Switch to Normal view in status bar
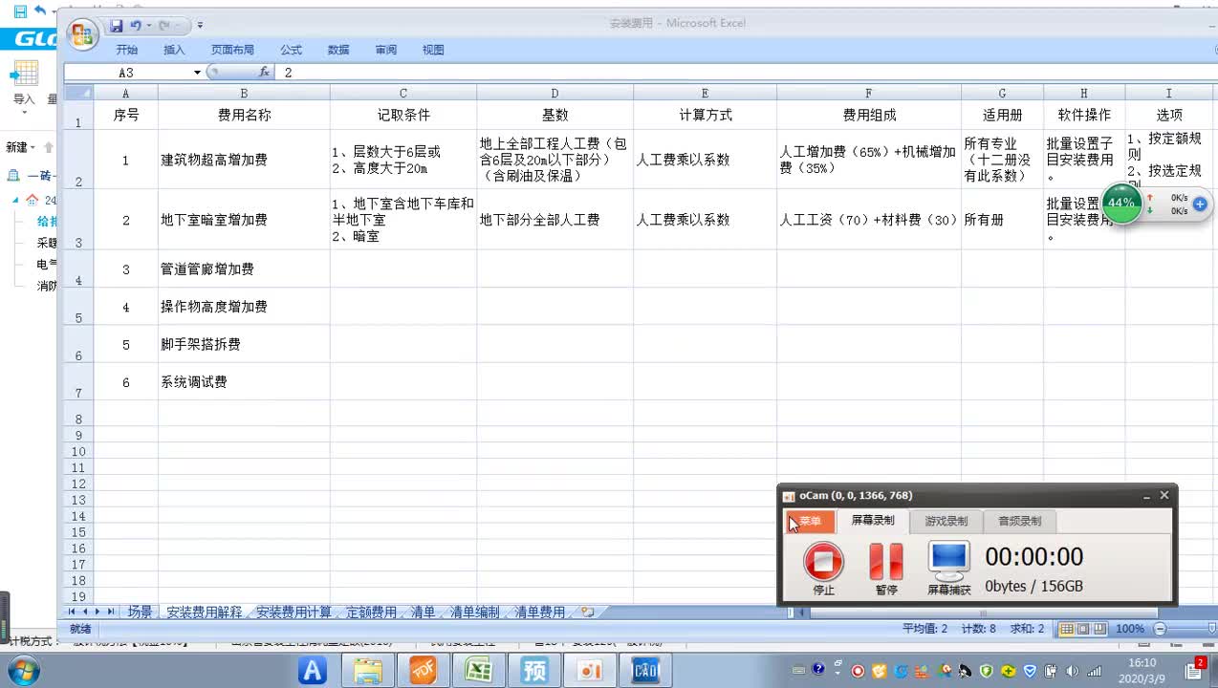Image resolution: width=1218 pixels, height=688 pixels. [x=1067, y=629]
